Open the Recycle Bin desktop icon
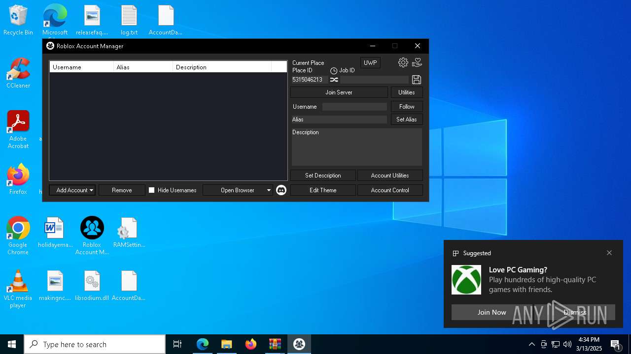This screenshot has width=631, height=354. tap(18, 20)
